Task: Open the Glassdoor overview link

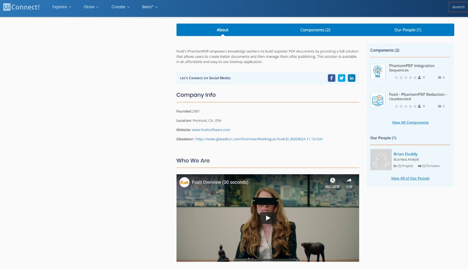Action: 259,139
